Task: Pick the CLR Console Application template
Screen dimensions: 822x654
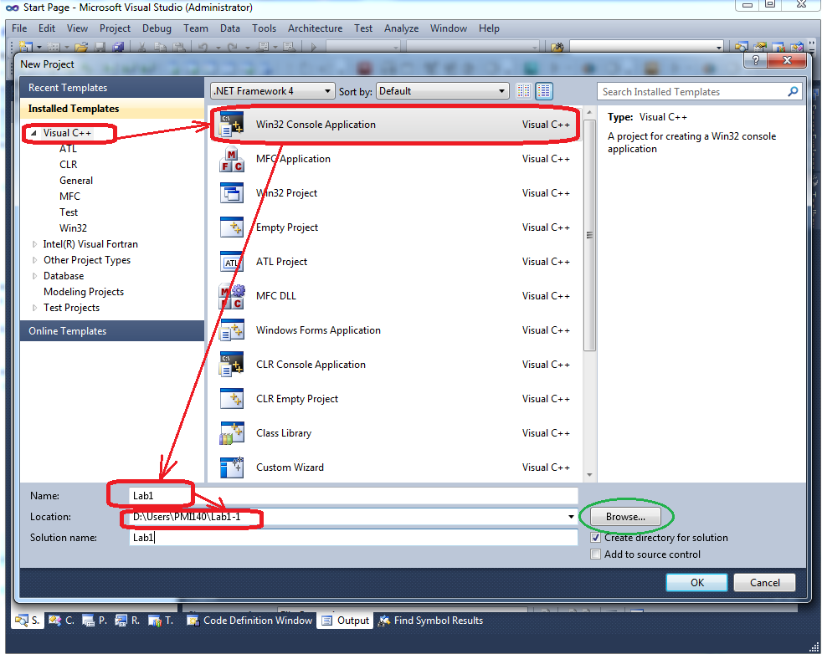Action: [x=395, y=365]
